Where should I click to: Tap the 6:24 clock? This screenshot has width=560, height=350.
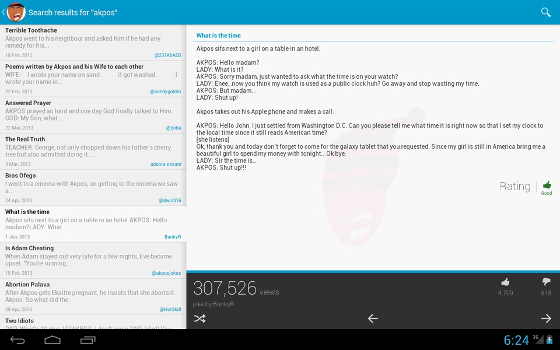coord(516,340)
